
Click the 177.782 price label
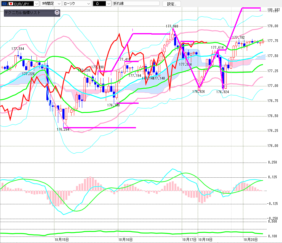(x=239, y=38)
